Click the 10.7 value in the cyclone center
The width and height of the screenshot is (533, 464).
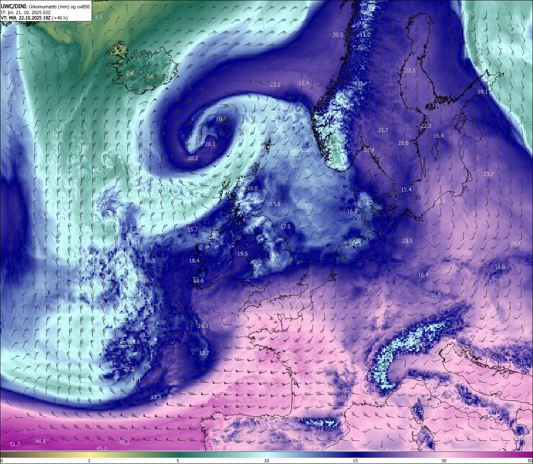click(x=221, y=119)
